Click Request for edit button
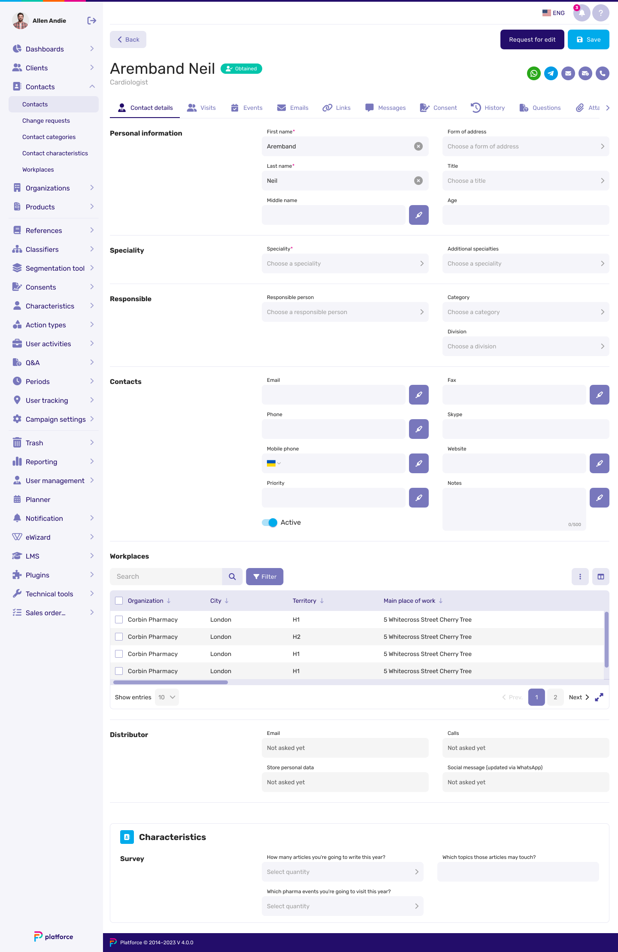 coord(532,39)
